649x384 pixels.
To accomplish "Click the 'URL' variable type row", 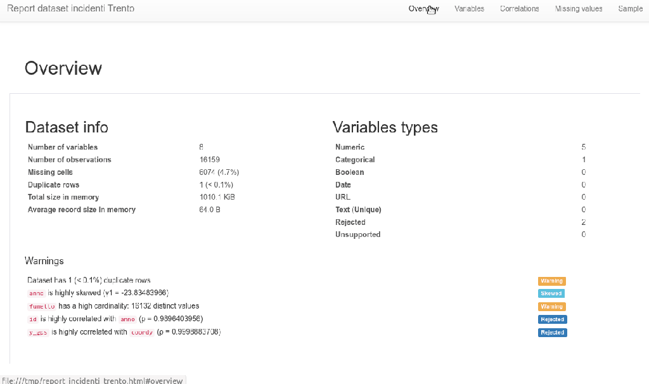I will [460, 197].
